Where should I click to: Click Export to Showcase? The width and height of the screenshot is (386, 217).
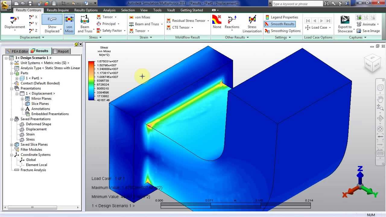345,24
